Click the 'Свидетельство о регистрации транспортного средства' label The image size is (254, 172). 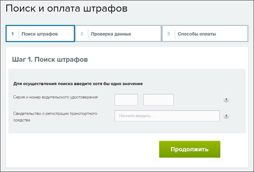[x=55, y=117]
